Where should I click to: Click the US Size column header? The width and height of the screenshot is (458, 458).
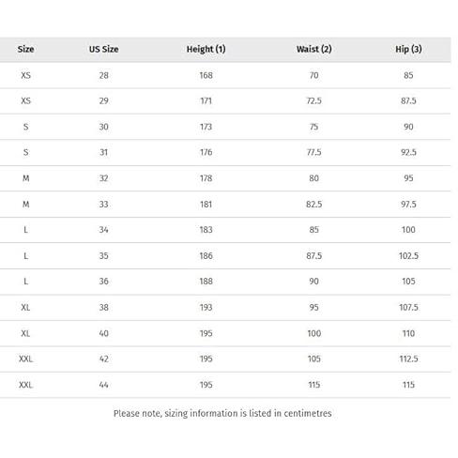point(103,49)
